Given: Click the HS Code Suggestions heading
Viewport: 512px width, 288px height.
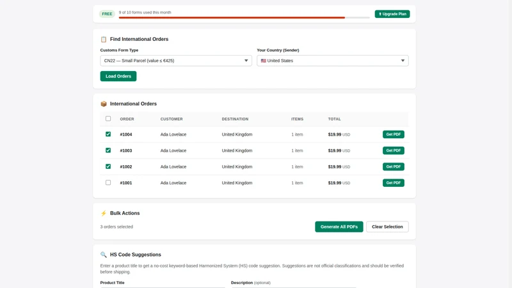Looking at the screenshot, I should click(x=136, y=255).
